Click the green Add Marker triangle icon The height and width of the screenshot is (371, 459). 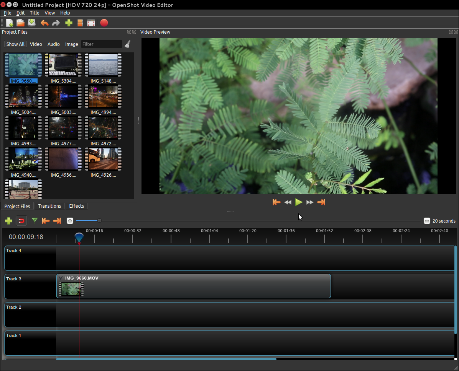click(x=35, y=220)
